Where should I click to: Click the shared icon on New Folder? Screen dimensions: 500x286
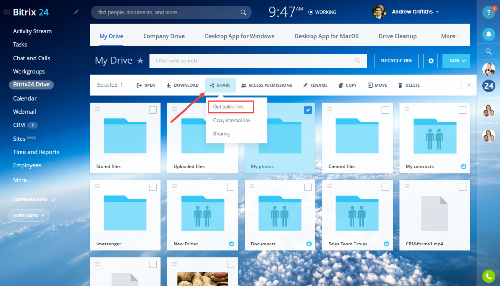tap(231, 244)
